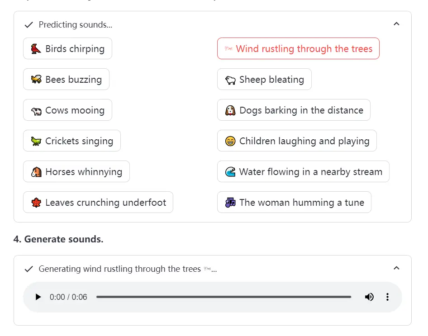Select the Dogs barking in the distance option
Viewport: 428px width, 336px height.
pos(294,110)
